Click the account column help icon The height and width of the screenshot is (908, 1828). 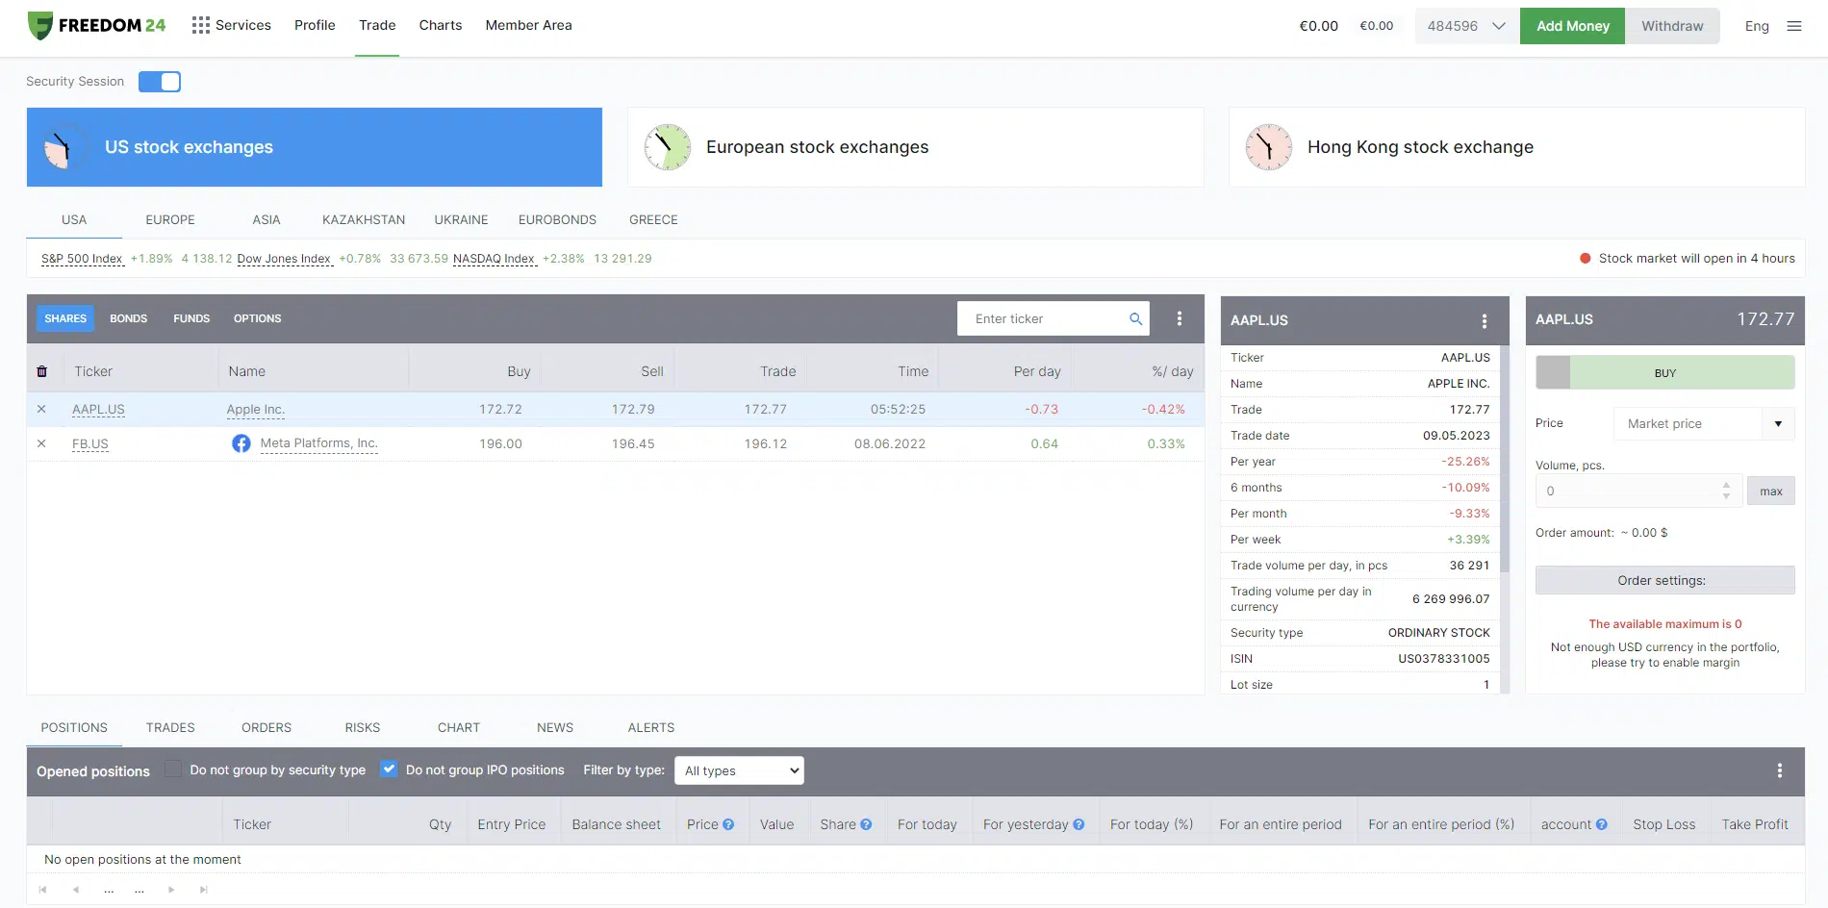point(1602,824)
